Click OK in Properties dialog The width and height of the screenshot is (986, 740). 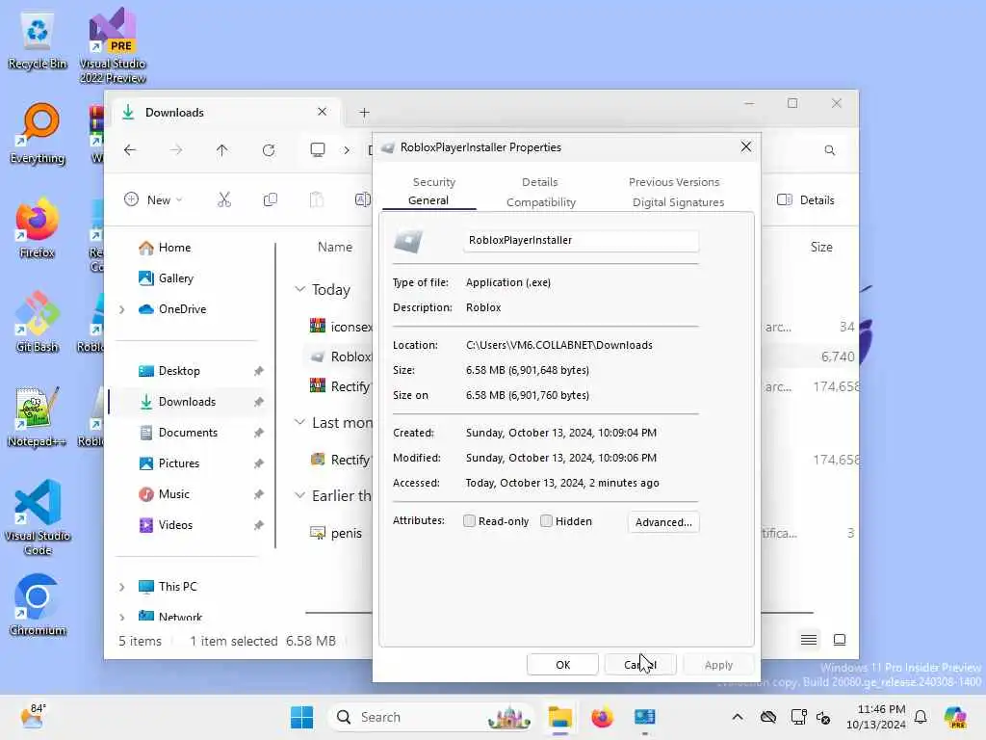point(562,665)
